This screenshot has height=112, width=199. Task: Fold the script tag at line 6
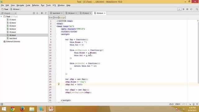point(56,34)
